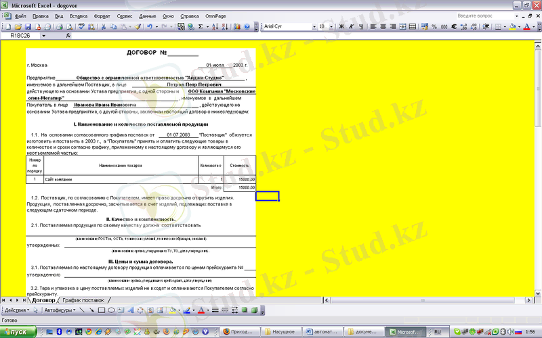Click the Name Box showing R18C26
The width and height of the screenshot is (542, 338).
click(21, 36)
